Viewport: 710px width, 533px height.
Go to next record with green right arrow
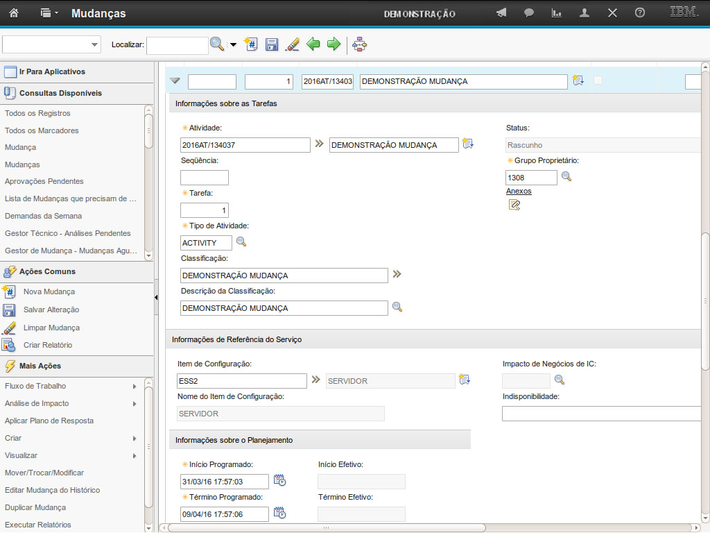click(334, 44)
